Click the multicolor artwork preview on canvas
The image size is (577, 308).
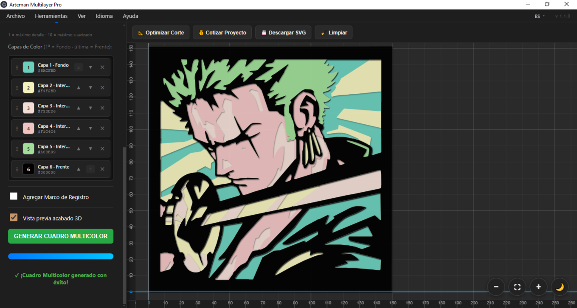click(270, 168)
